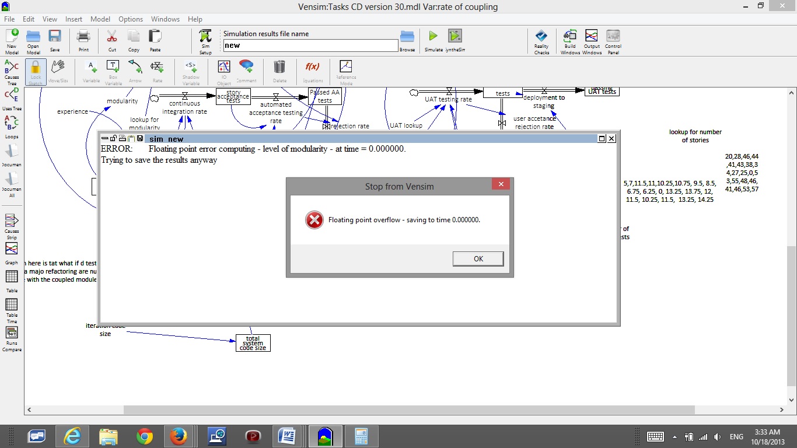Viewport: 797px width, 448px height.
Task: Click the save disk icon in sim new window
Action: pos(140,138)
